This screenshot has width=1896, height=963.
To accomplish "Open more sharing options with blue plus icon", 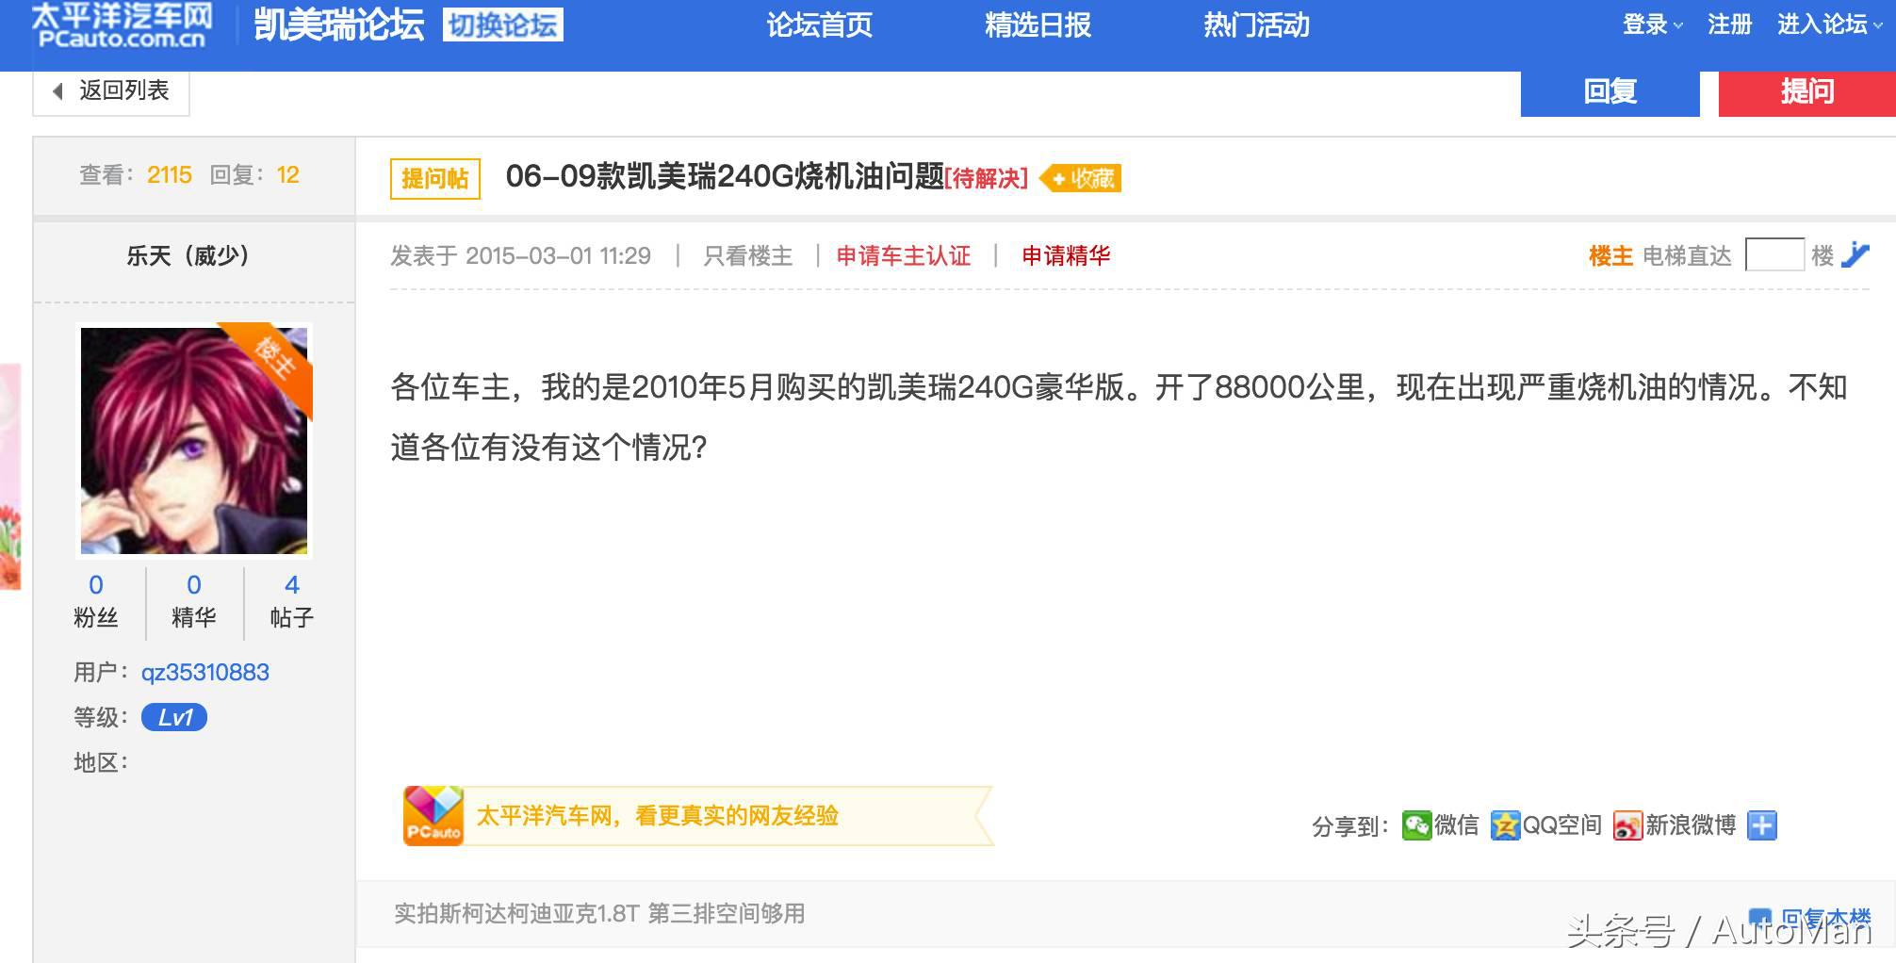I will (1760, 826).
